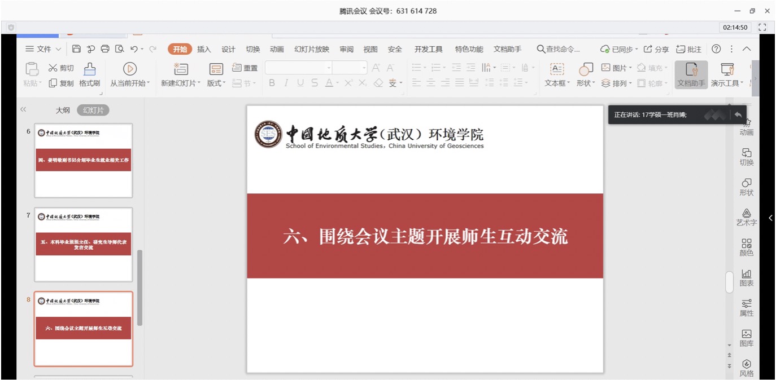Open the 艺术字 word art panel icon
The image size is (776, 380).
746,216
